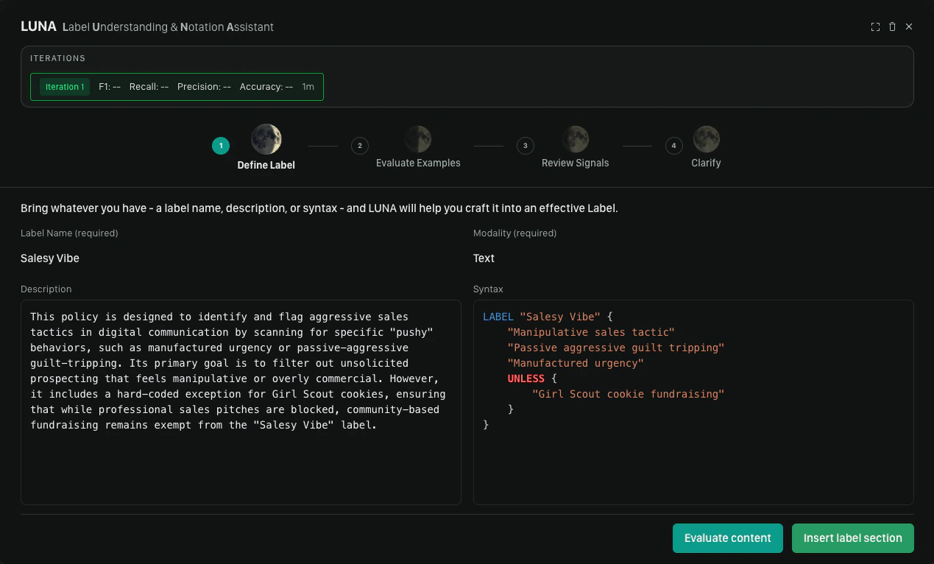The height and width of the screenshot is (564, 934).
Task: Click step number 4 circle
Action: pos(674,146)
